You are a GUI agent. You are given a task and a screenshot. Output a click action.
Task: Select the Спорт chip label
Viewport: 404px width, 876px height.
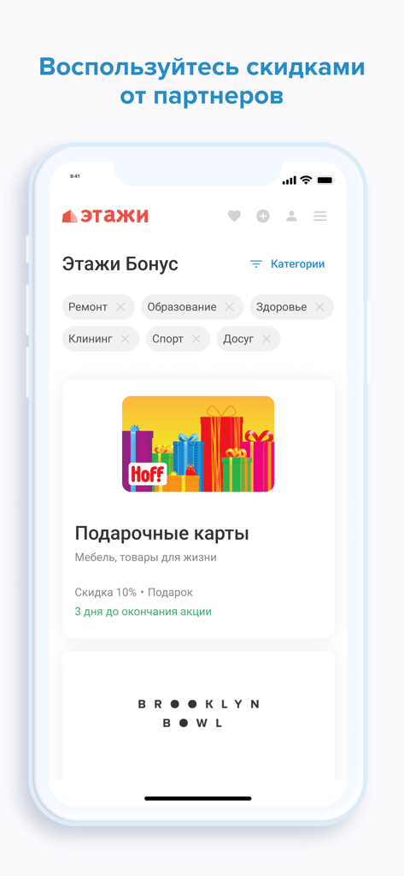point(168,339)
